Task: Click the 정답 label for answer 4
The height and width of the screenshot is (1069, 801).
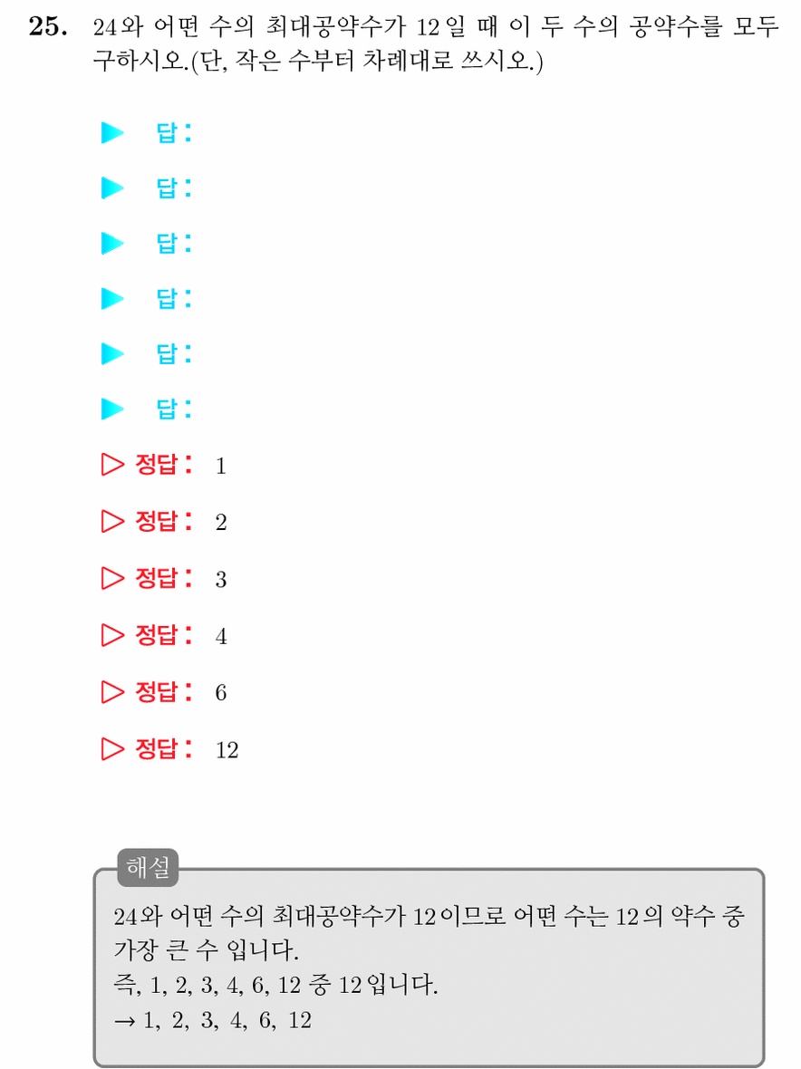Action: [x=164, y=635]
